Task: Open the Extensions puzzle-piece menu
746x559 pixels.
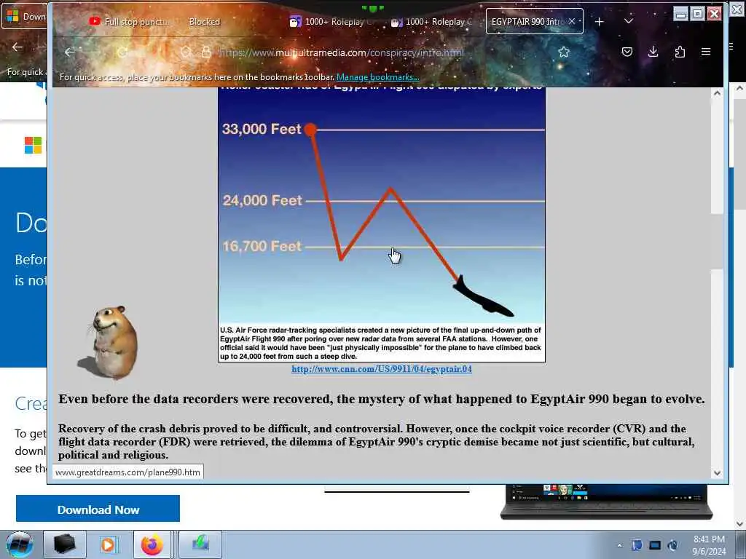Action: click(x=680, y=52)
